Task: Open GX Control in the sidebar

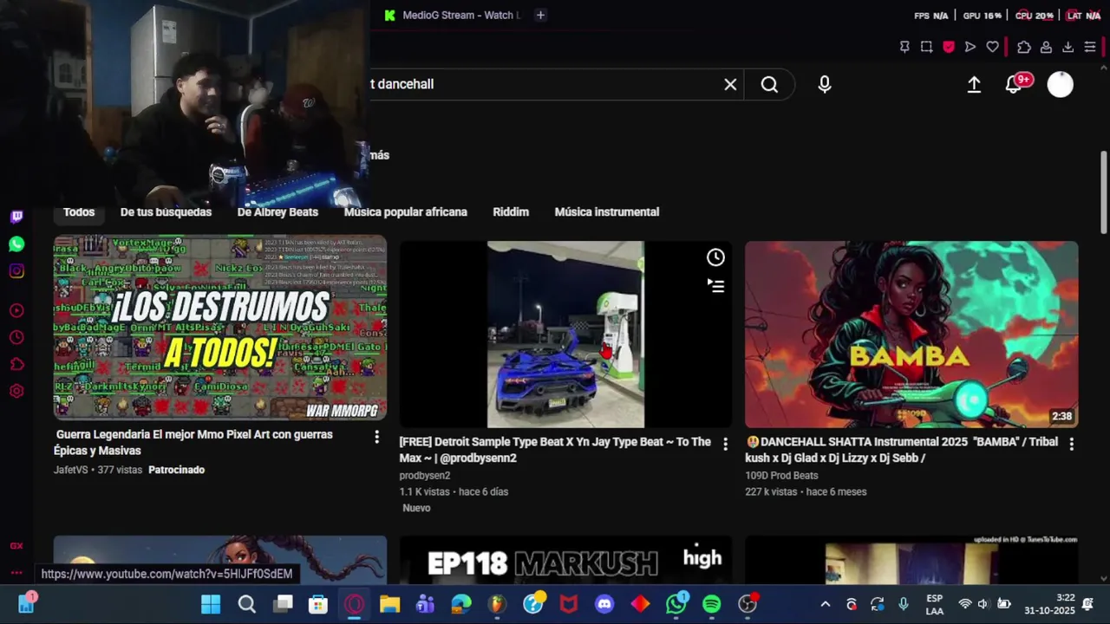Action: (16, 546)
